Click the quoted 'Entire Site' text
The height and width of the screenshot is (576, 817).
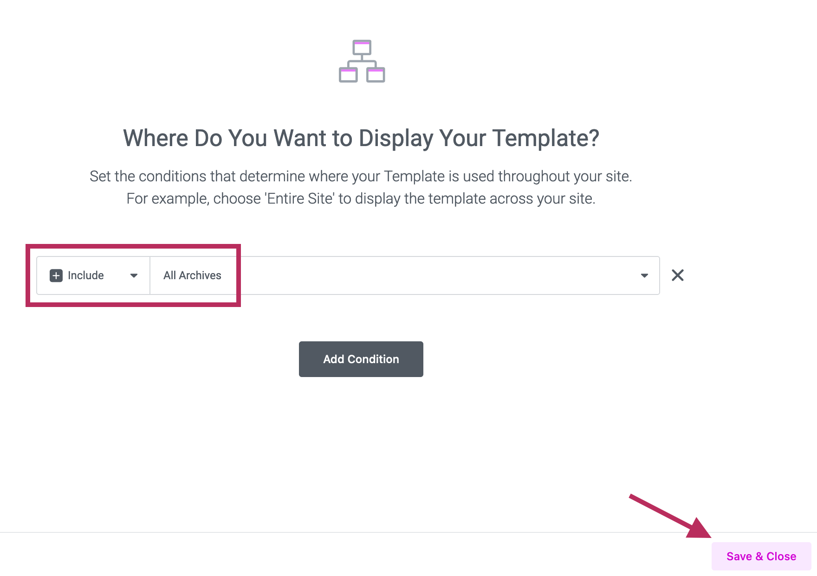tap(300, 198)
